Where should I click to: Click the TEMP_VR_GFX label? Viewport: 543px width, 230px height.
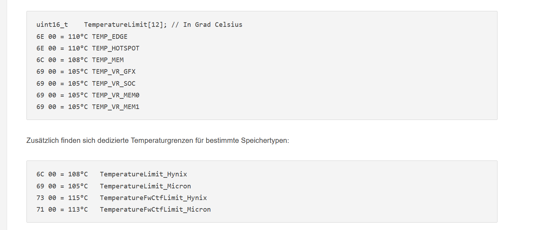(114, 72)
